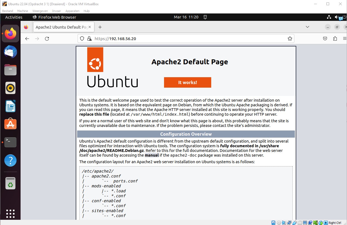This screenshot has height=225, width=347.
Task: Select the Apache2 Ubuntu Default Page tab
Action: tap(64, 27)
